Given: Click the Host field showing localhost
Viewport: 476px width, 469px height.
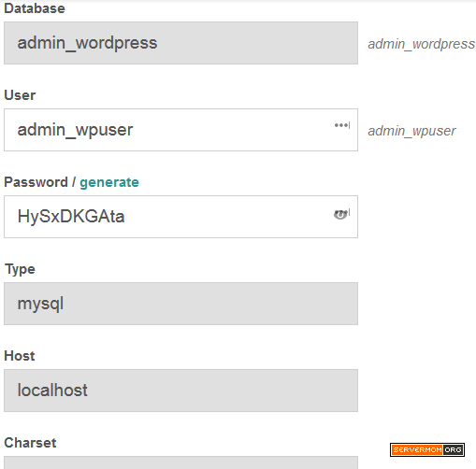Looking at the screenshot, I should click(180, 391).
